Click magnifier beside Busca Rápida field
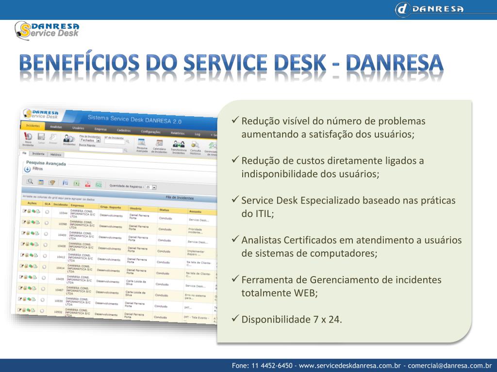497x372 pixels. point(126,150)
